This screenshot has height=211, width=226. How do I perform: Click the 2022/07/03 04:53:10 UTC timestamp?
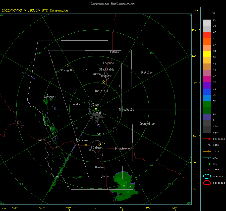25,11
